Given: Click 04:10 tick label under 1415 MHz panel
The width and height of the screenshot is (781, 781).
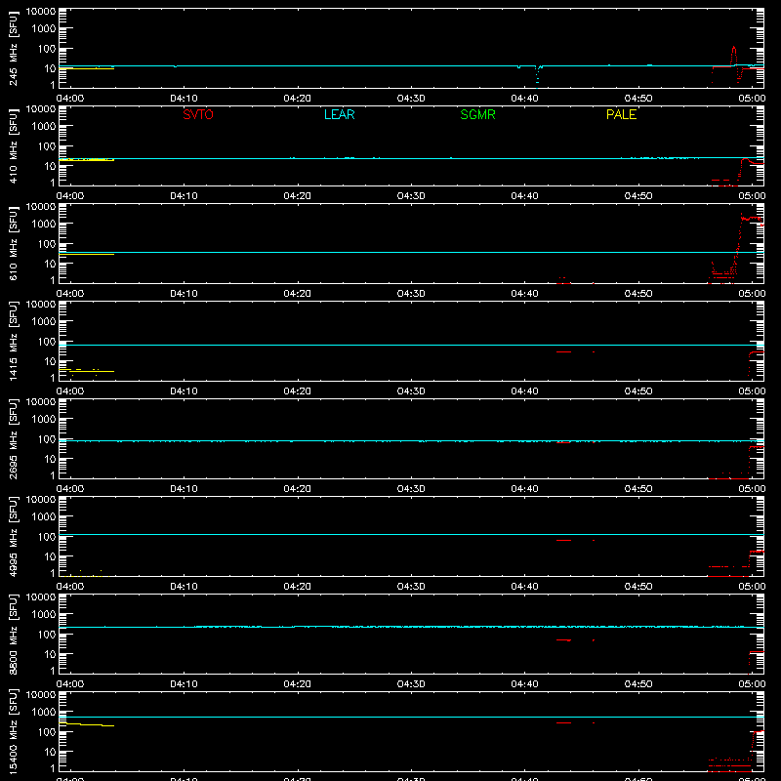Looking at the screenshot, I should point(184,391).
